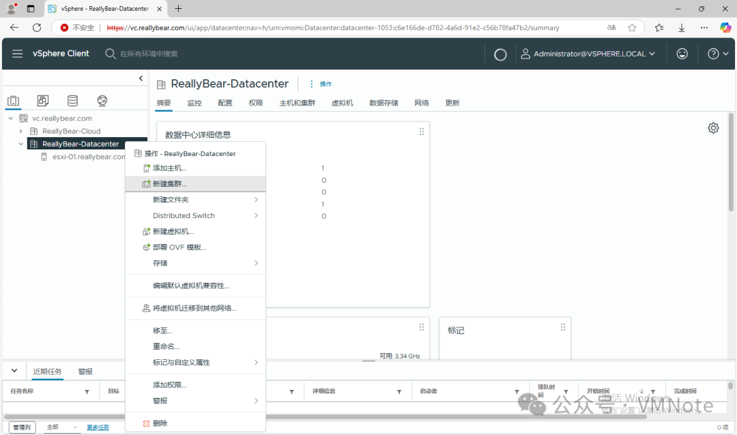
Task: Switch to the 主机和集群 tab
Action: (x=297, y=103)
